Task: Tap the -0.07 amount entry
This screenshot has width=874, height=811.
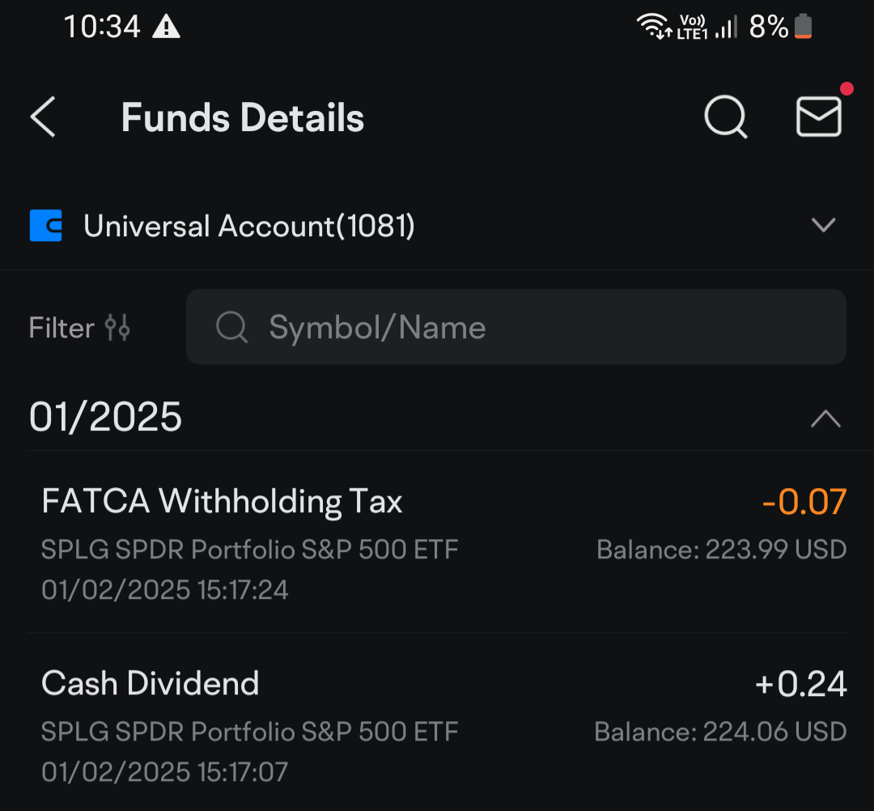Action: pyautogui.click(x=804, y=502)
